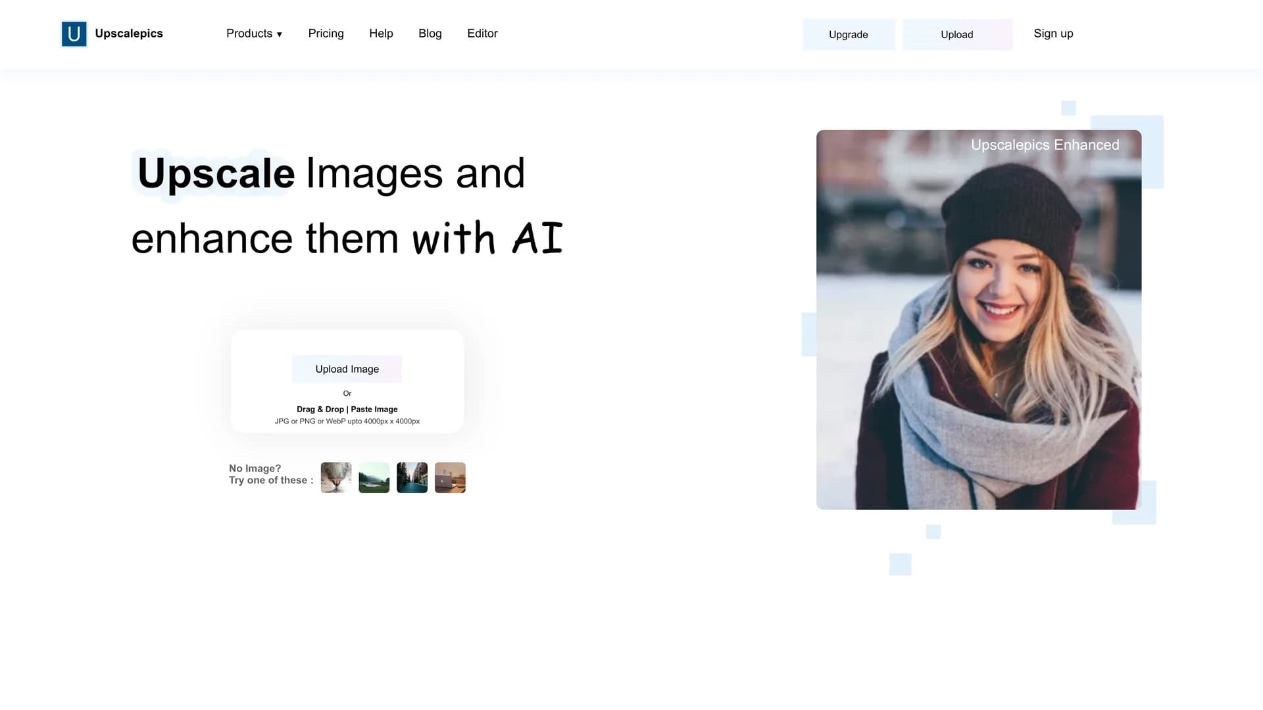Click the Upscalepics U logo icon
1263x710 pixels.
tap(74, 34)
